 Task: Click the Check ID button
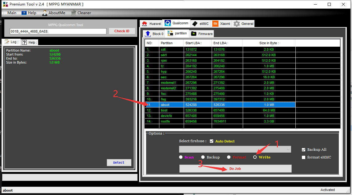(122, 31)
